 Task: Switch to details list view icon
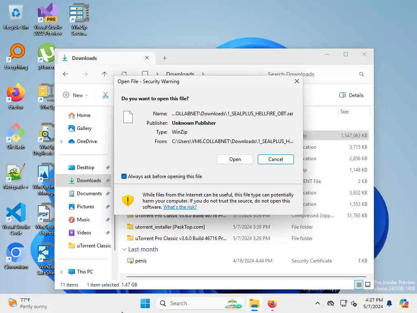(x=359, y=285)
